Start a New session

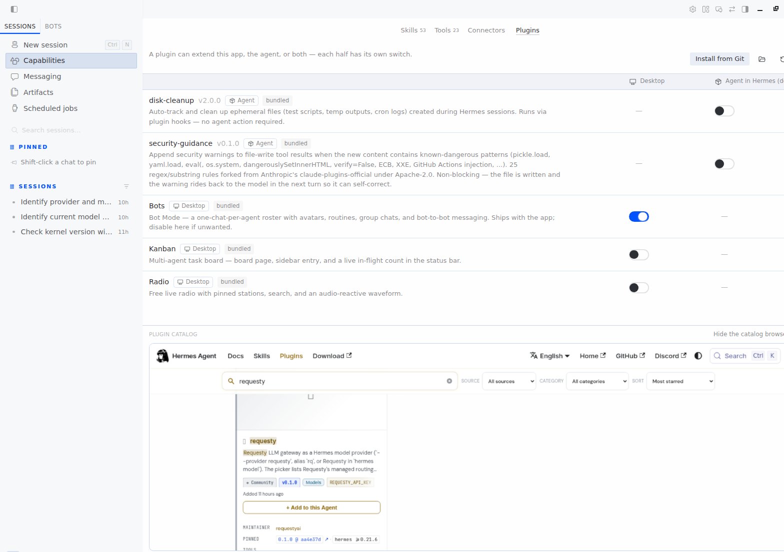(71, 45)
